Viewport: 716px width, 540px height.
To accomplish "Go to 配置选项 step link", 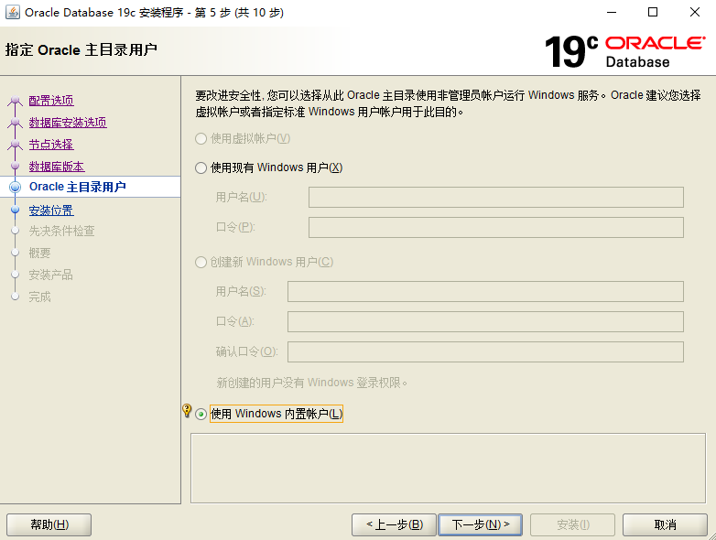I will point(51,101).
